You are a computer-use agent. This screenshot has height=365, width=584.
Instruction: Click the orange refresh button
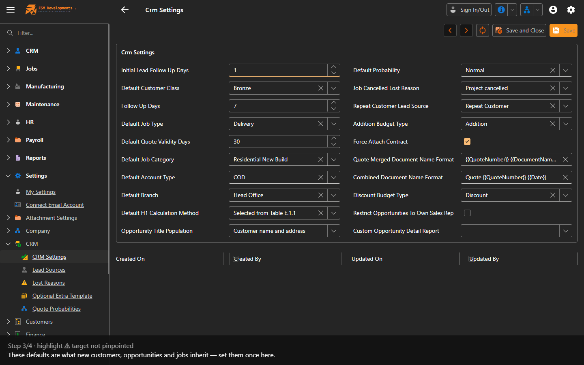[483, 30]
